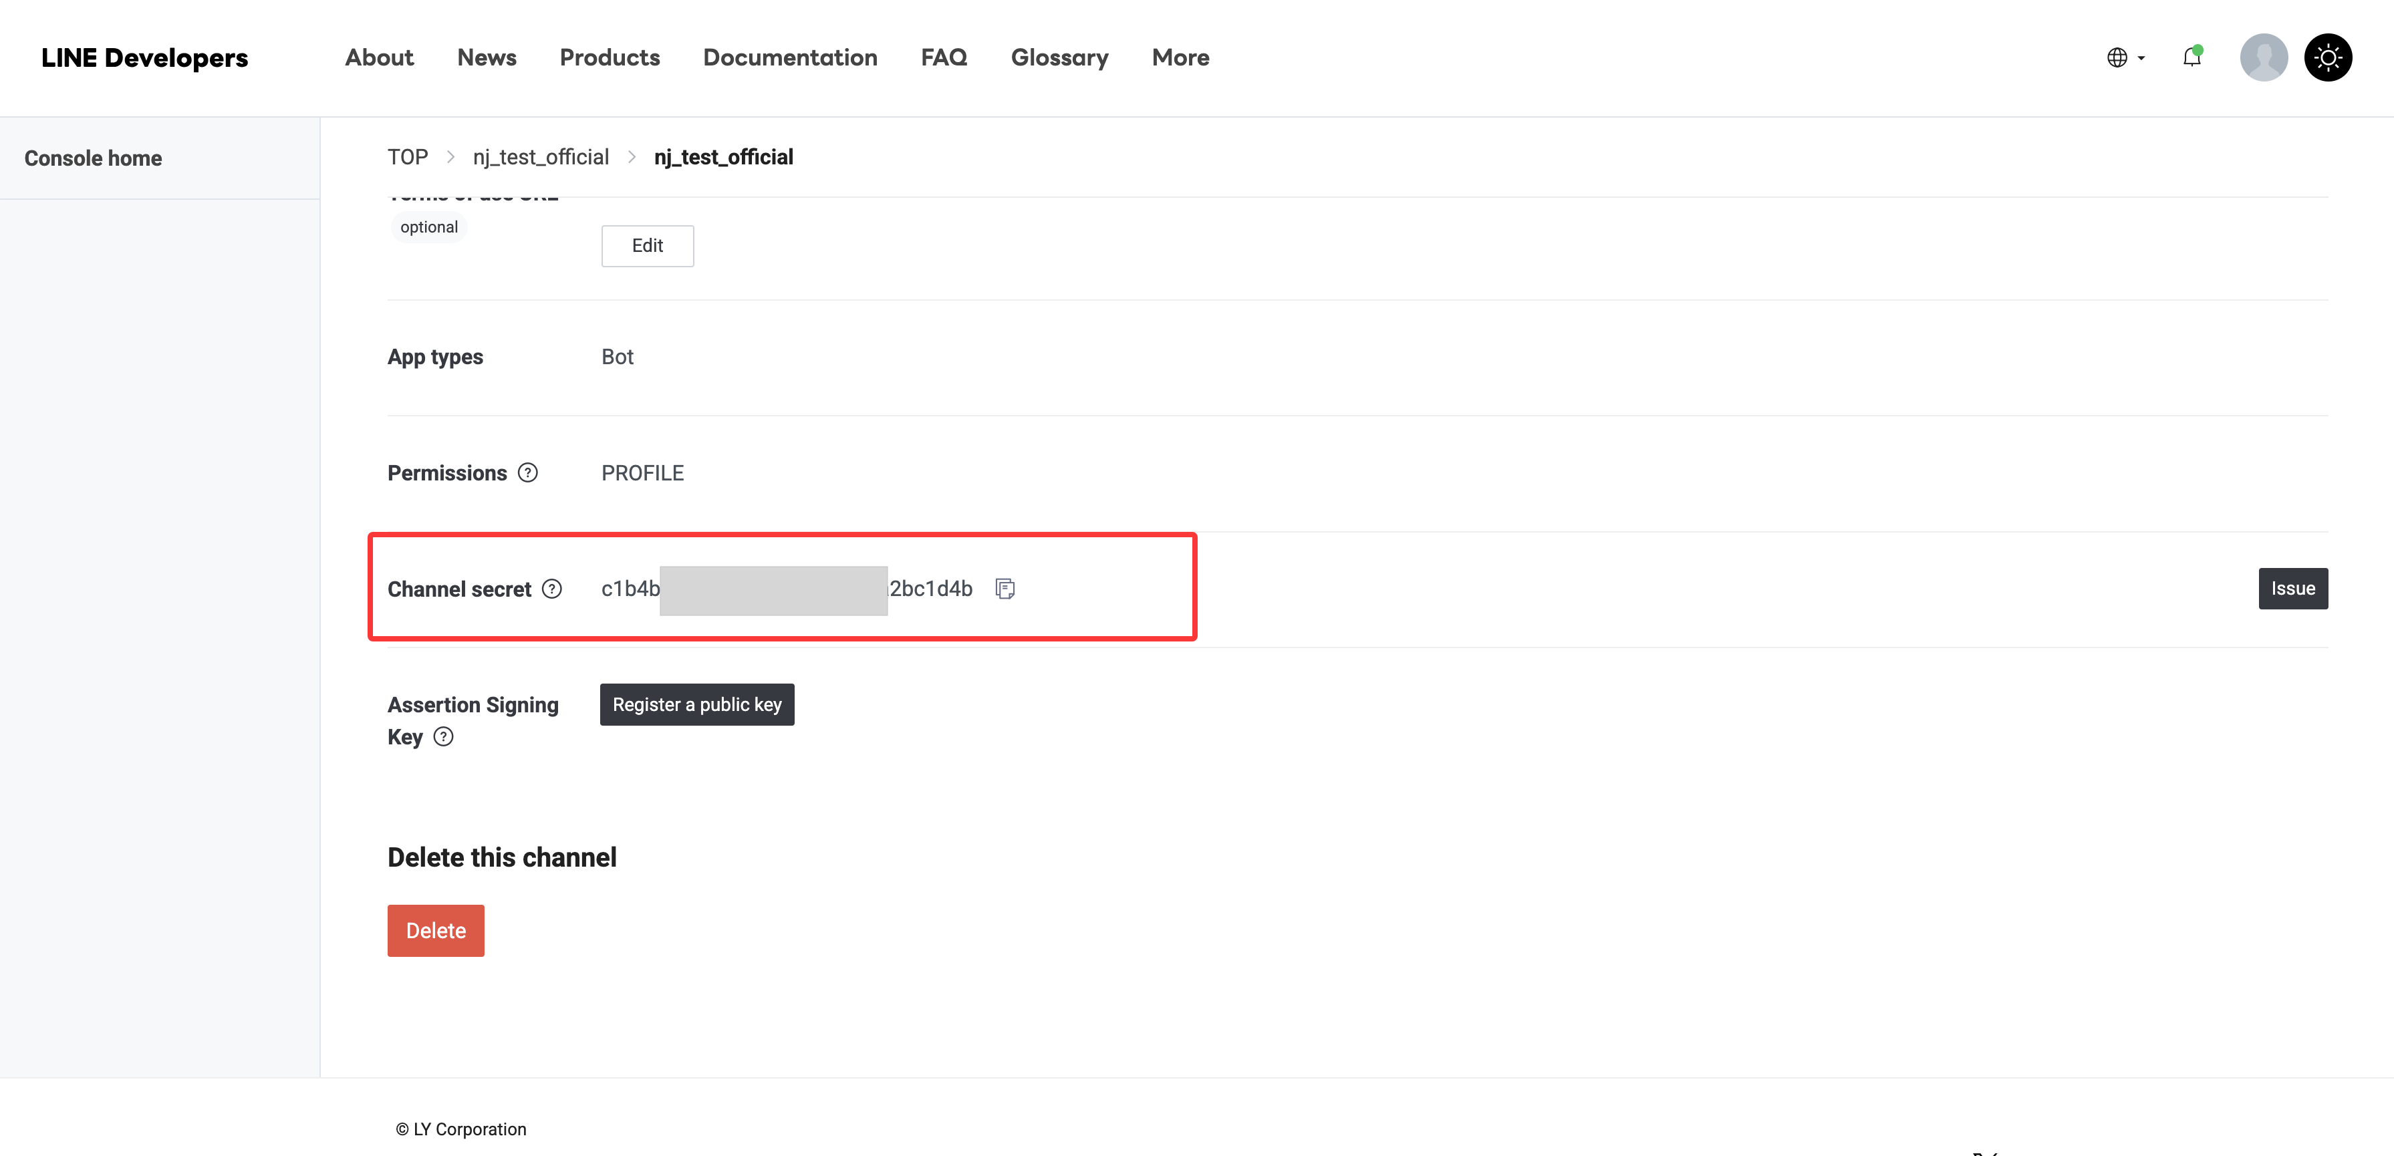Screen dimensions: 2394x1156
Task: Open nj_test_official provider breadcrumb
Action: [x=541, y=157]
